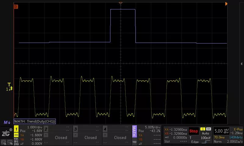244x146 pixels.
Task: Toggle channel 1 on or off
Action: point(16,129)
